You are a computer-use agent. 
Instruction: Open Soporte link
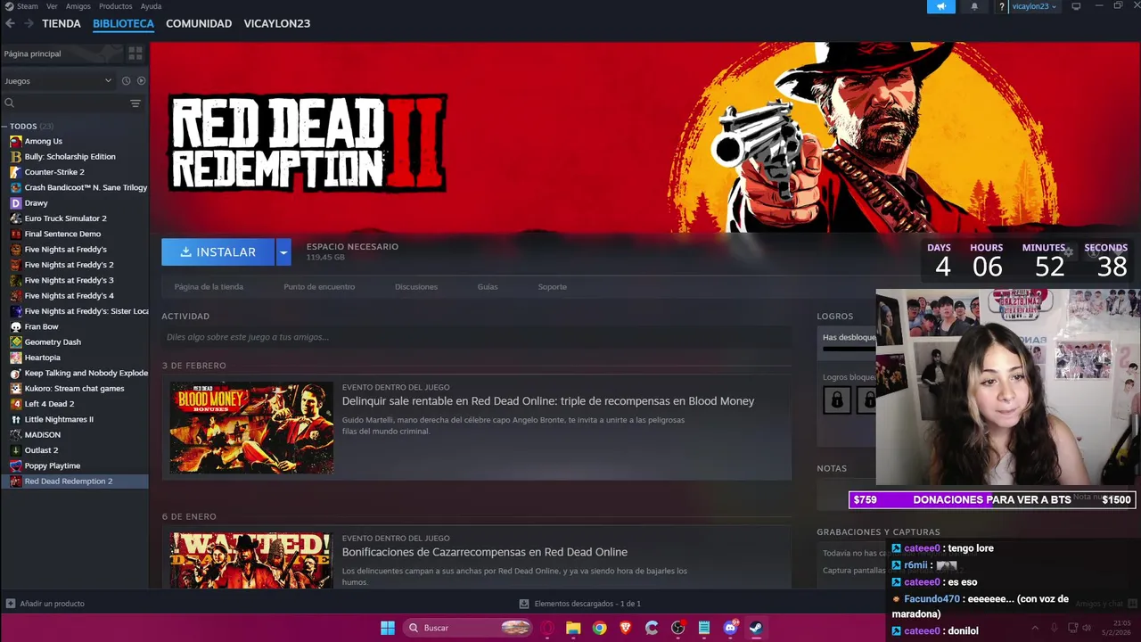(x=552, y=287)
